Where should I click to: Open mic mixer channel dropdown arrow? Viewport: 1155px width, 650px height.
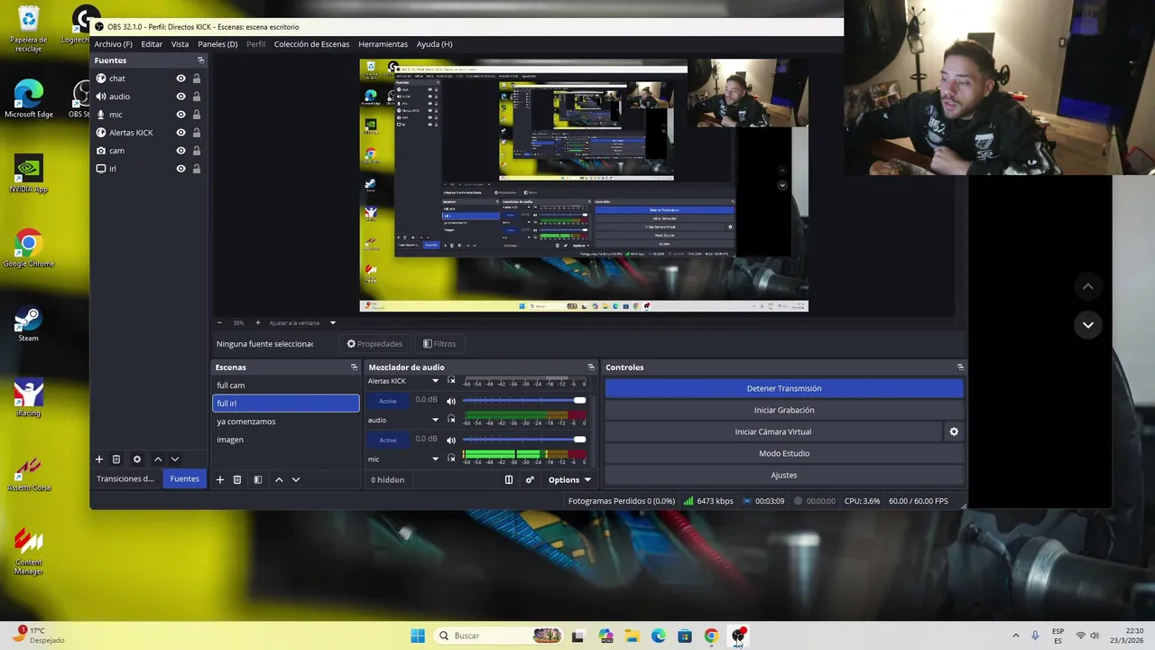pyautogui.click(x=435, y=459)
